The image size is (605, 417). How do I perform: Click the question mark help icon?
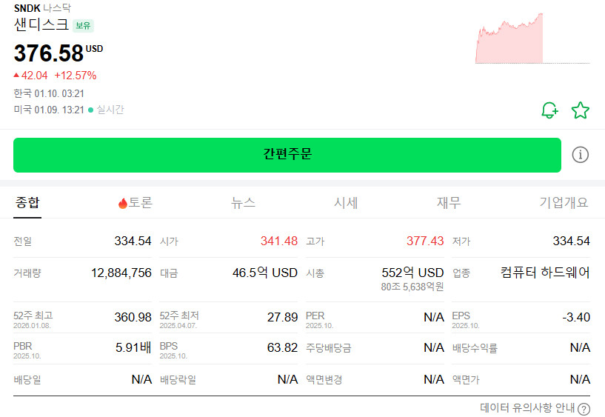[584, 409]
